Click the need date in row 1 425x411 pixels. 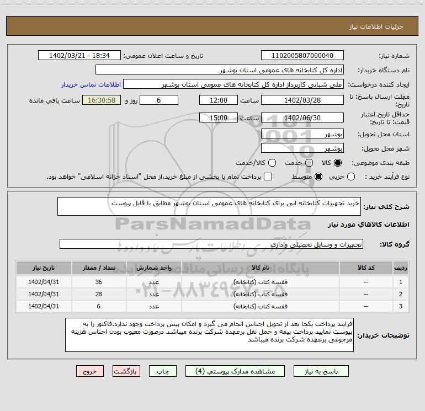tap(44, 282)
